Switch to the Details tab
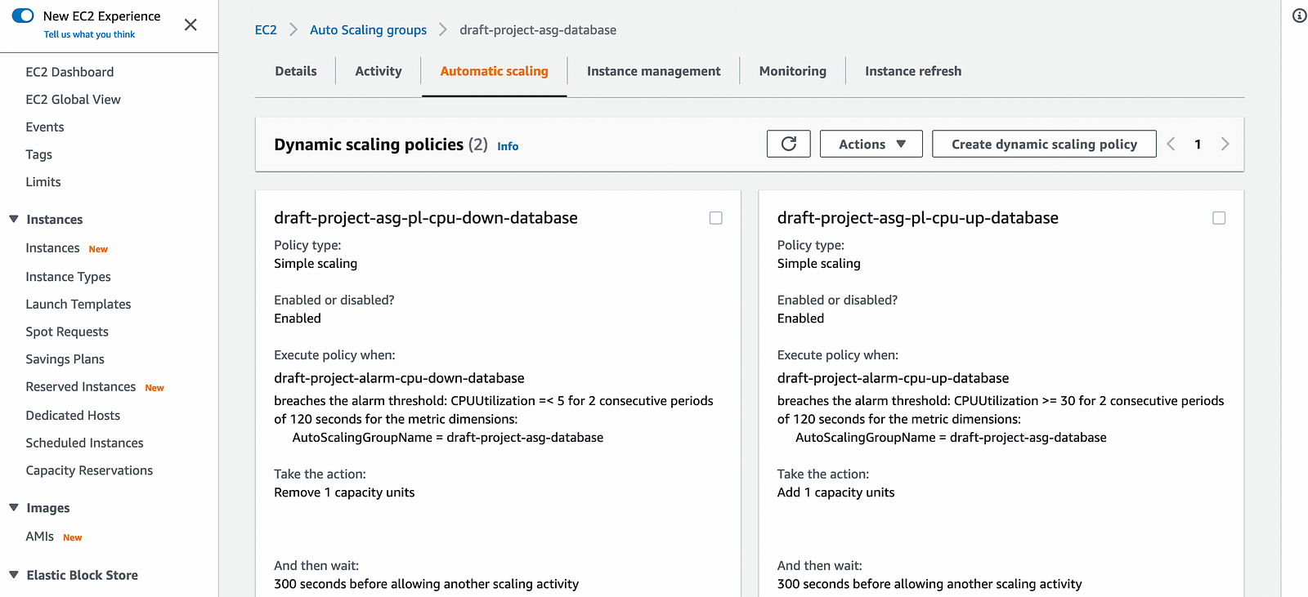The width and height of the screenshot is (1308, 597). coord(296,71)
